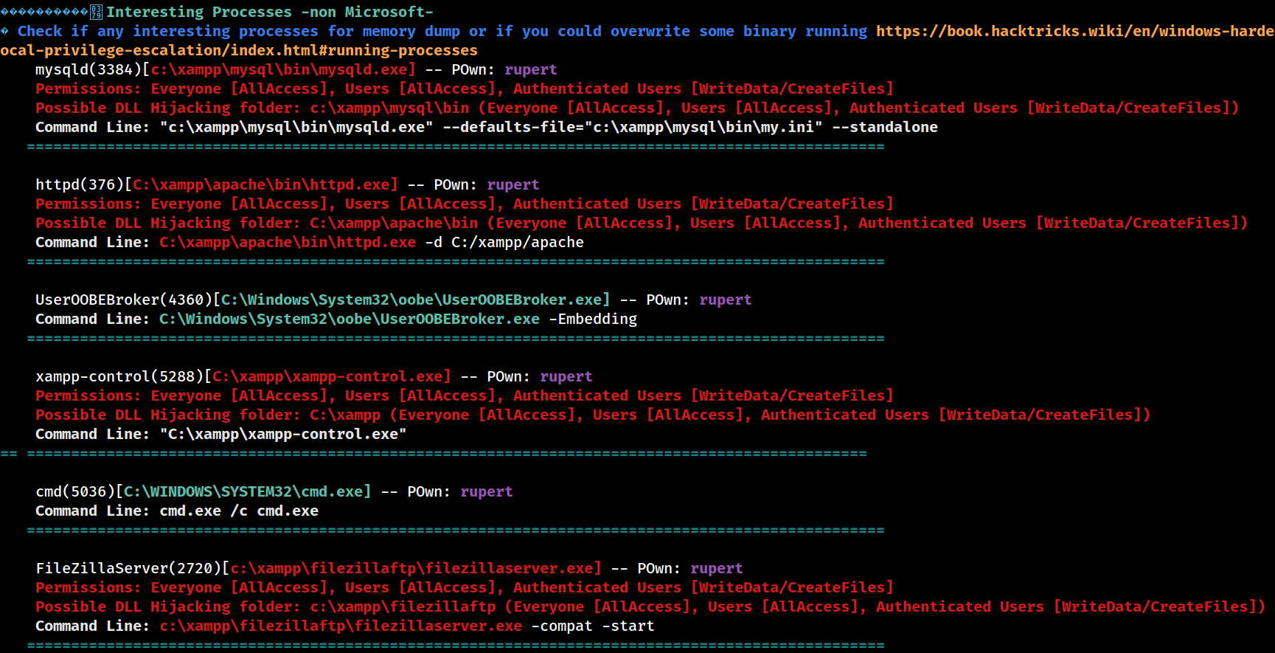Click the C:\xampp\apache\bin\httpd.exe path in brackets
The image size is (1275, 653).
coord(261,184)
